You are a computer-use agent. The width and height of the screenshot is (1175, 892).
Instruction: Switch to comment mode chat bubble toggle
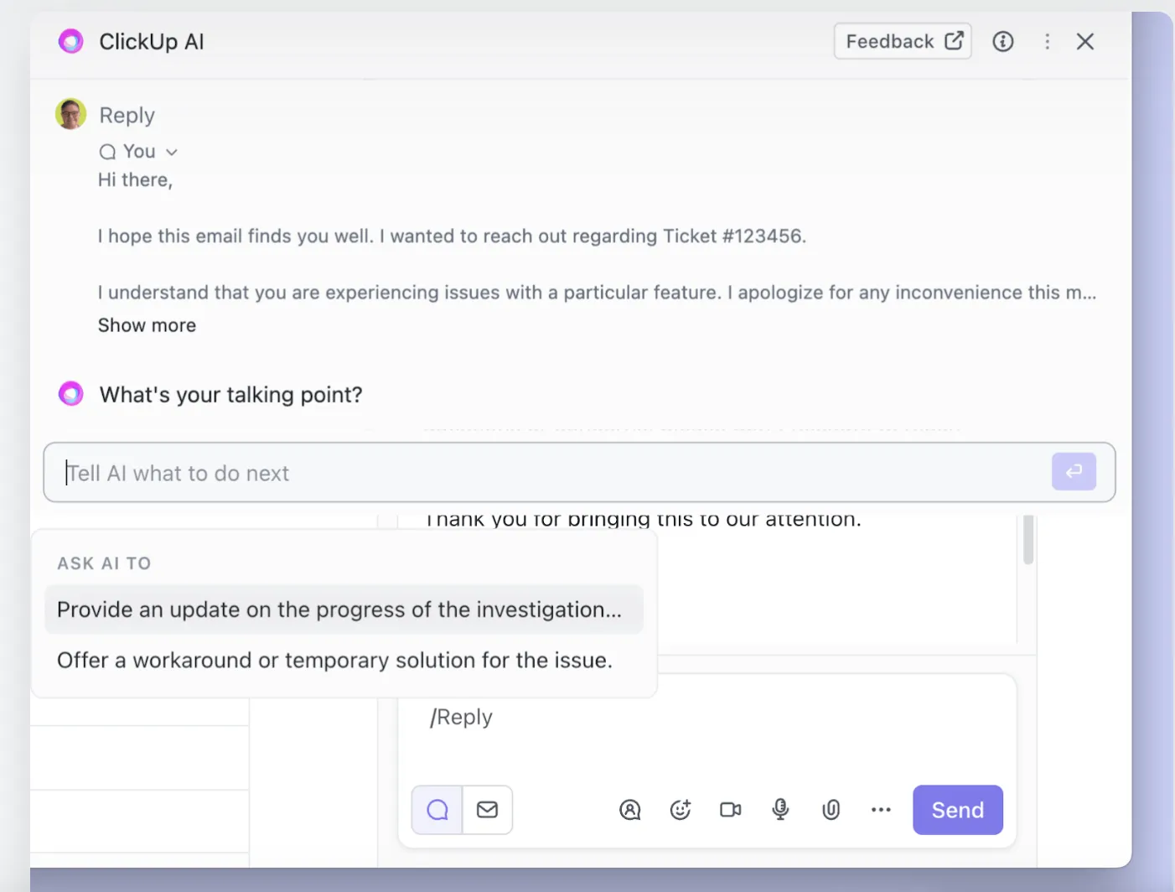[x=437, y=810]
